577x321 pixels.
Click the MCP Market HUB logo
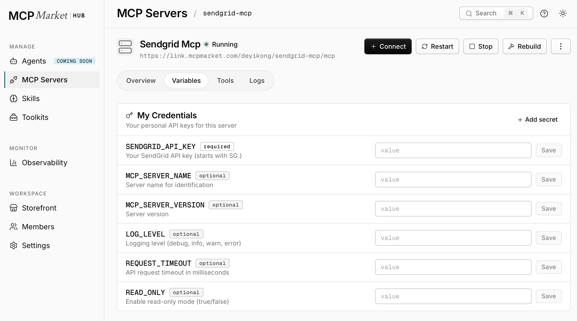click(x=47, y=15)
